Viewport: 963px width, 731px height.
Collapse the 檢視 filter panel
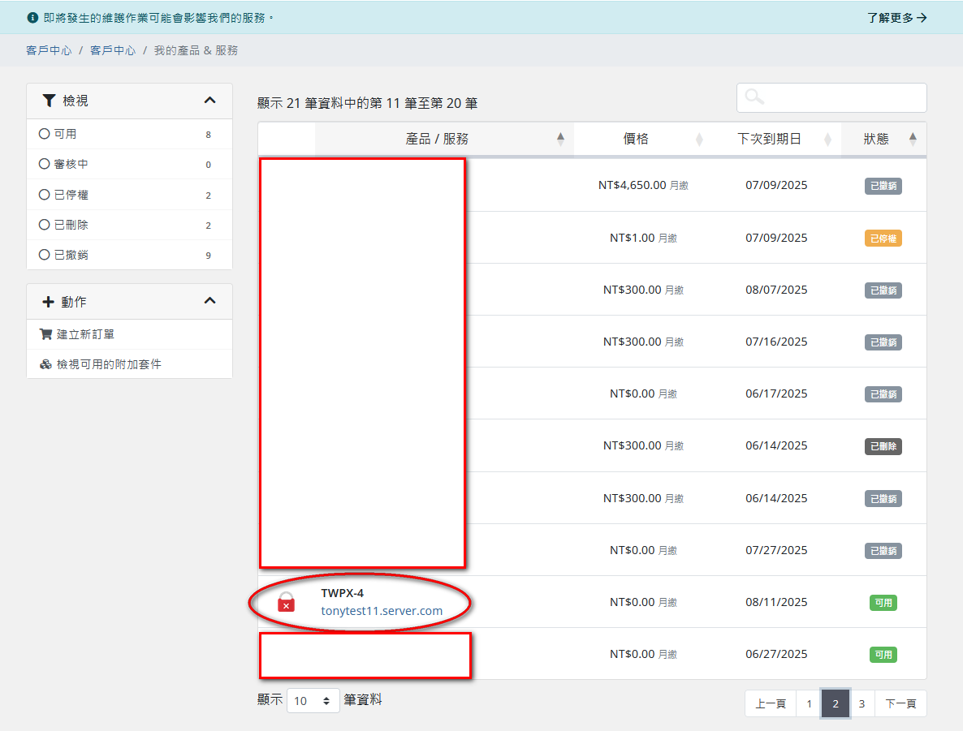pos(209,101)
